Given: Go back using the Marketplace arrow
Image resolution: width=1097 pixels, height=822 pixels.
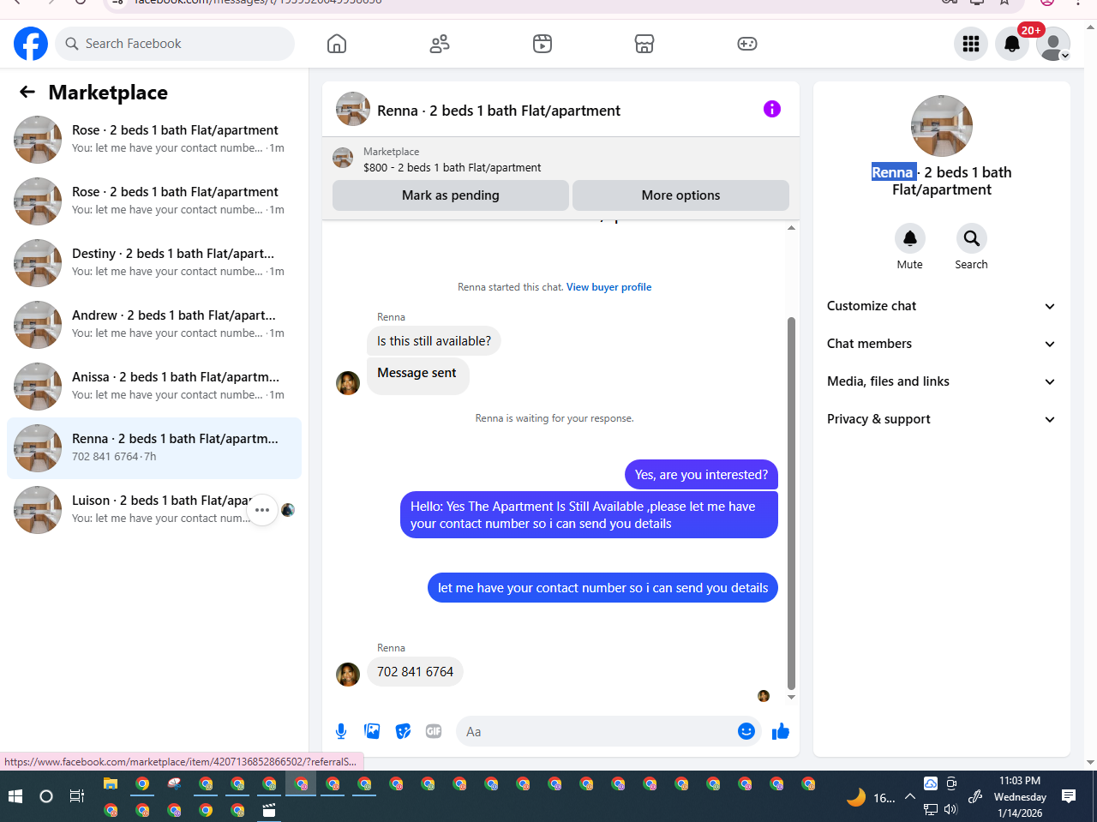Looking at the screenshot, I should click(x=27, y=92).
